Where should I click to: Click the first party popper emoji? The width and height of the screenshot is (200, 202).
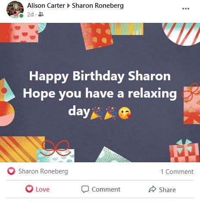pyautogui.click(x=97, y=113)
